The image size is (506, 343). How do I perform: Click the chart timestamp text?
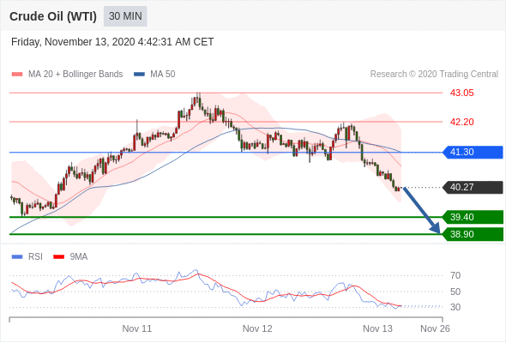[112, 42]
